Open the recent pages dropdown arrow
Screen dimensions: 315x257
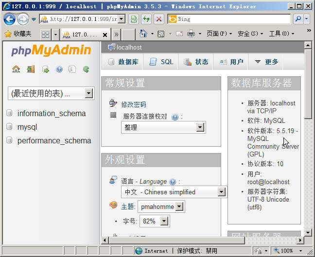34,19
